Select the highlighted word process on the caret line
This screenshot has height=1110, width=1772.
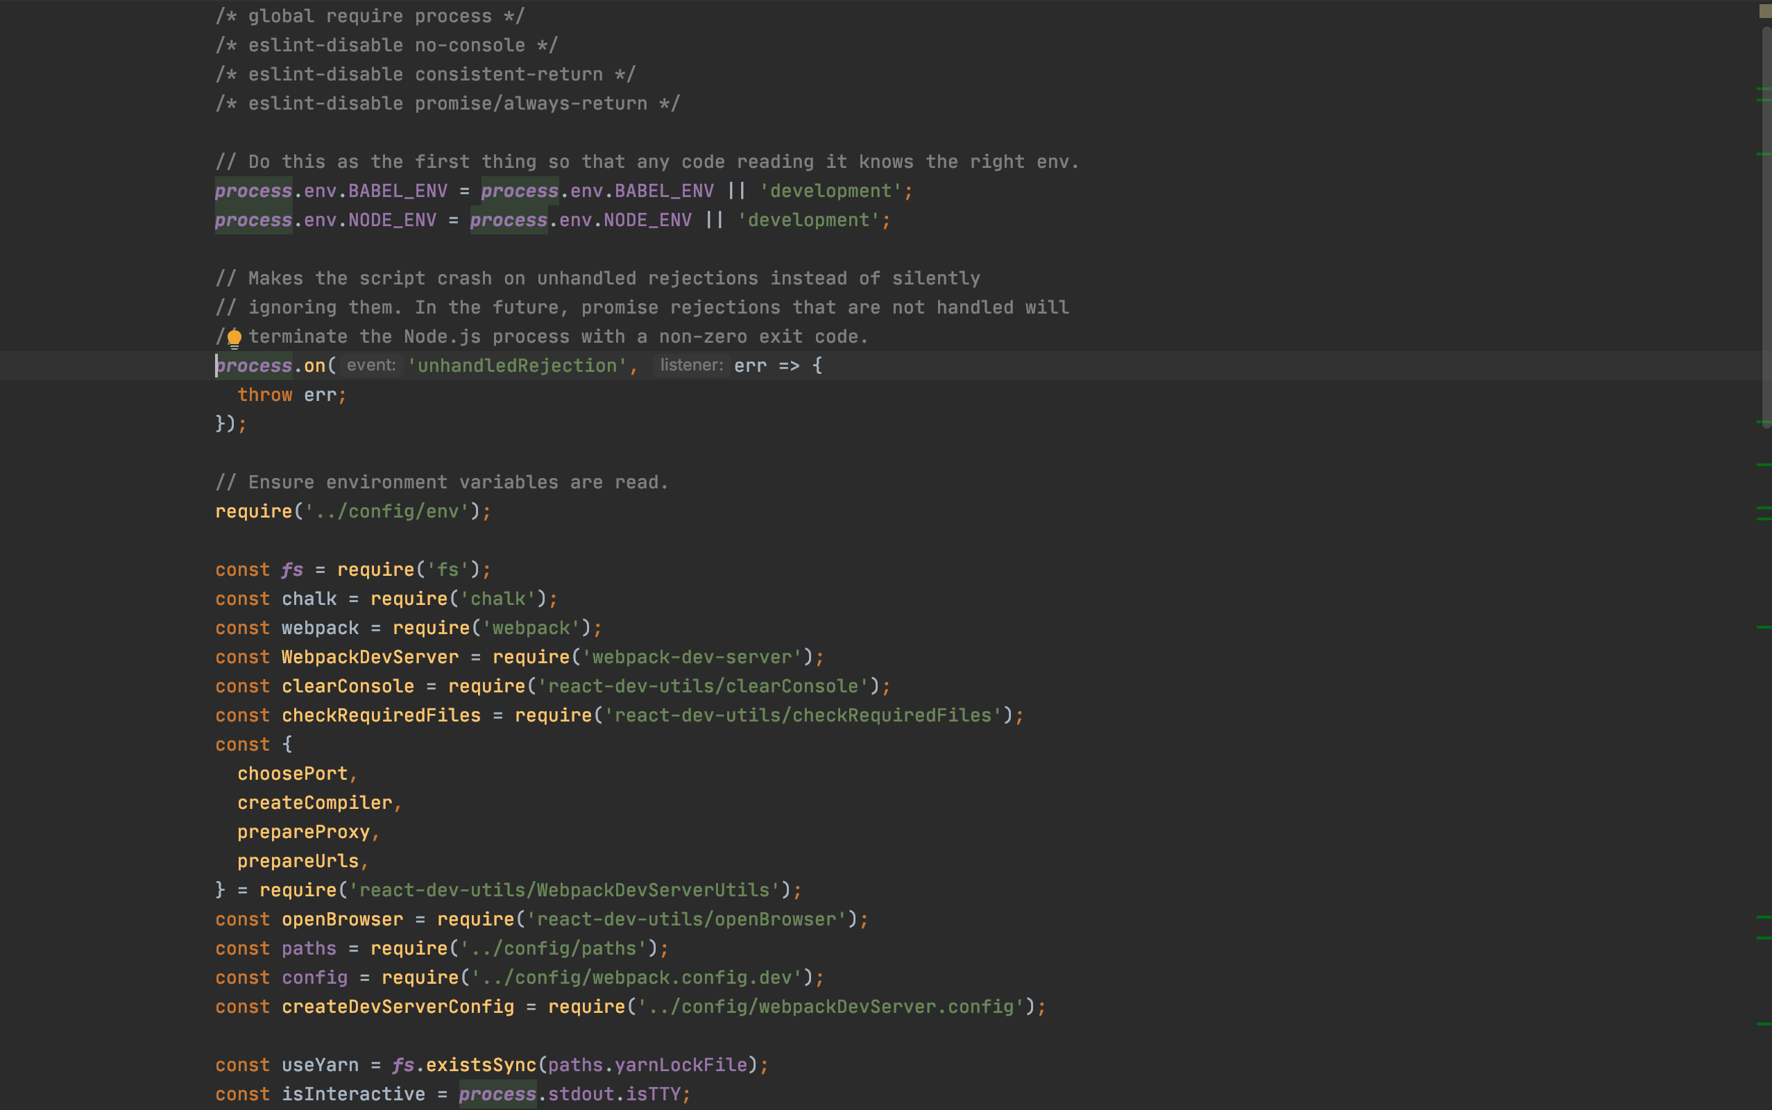pyautogui.click(x=253, y=365)
